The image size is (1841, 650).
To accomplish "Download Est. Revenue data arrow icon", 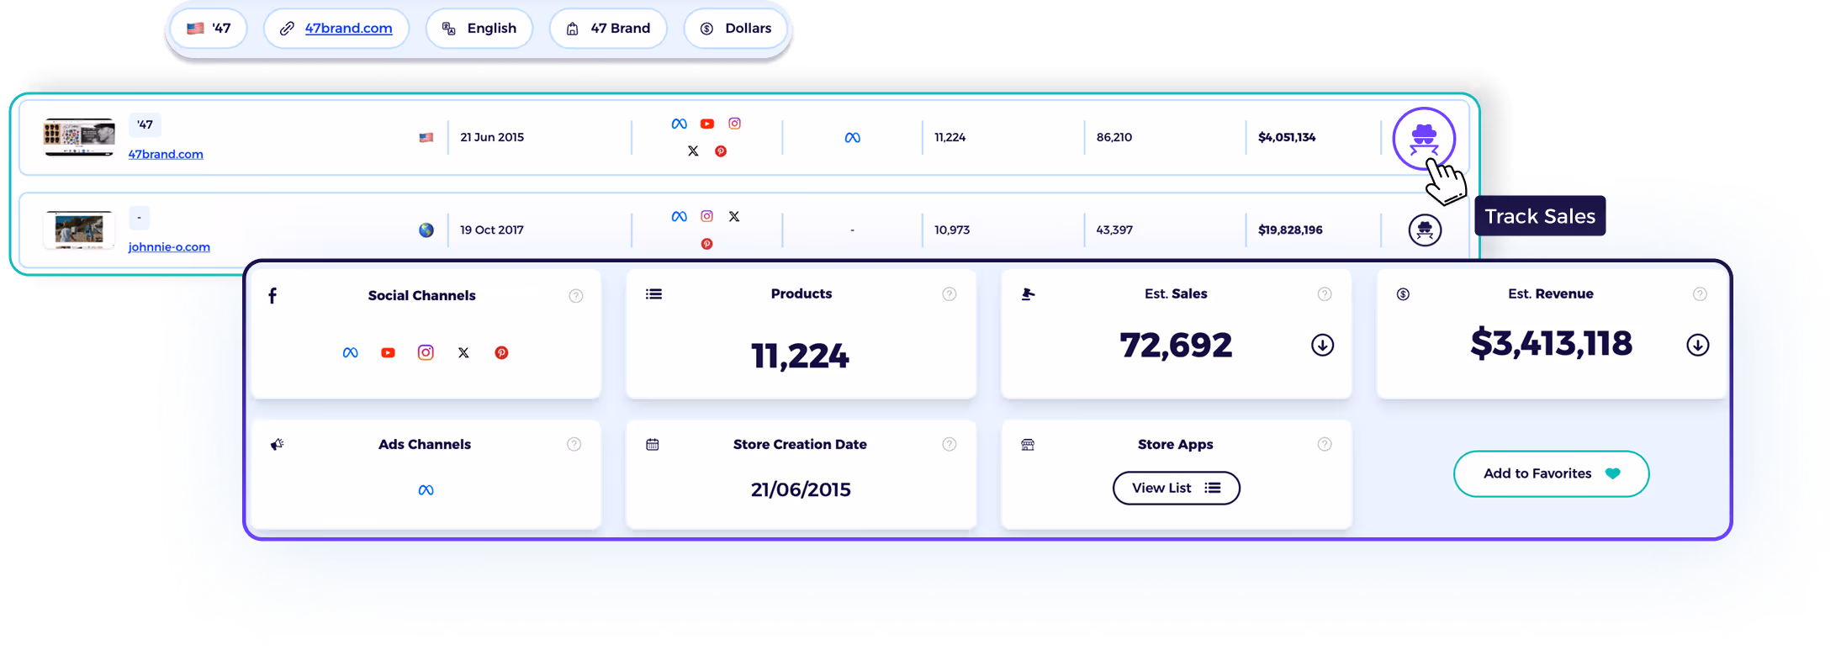I will click(x=1697, y=345).
